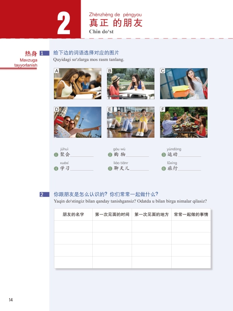This screenshot has width=233, height=311.
Task: Click photo E of women doing sit-ups
Action: coord(131,122)
